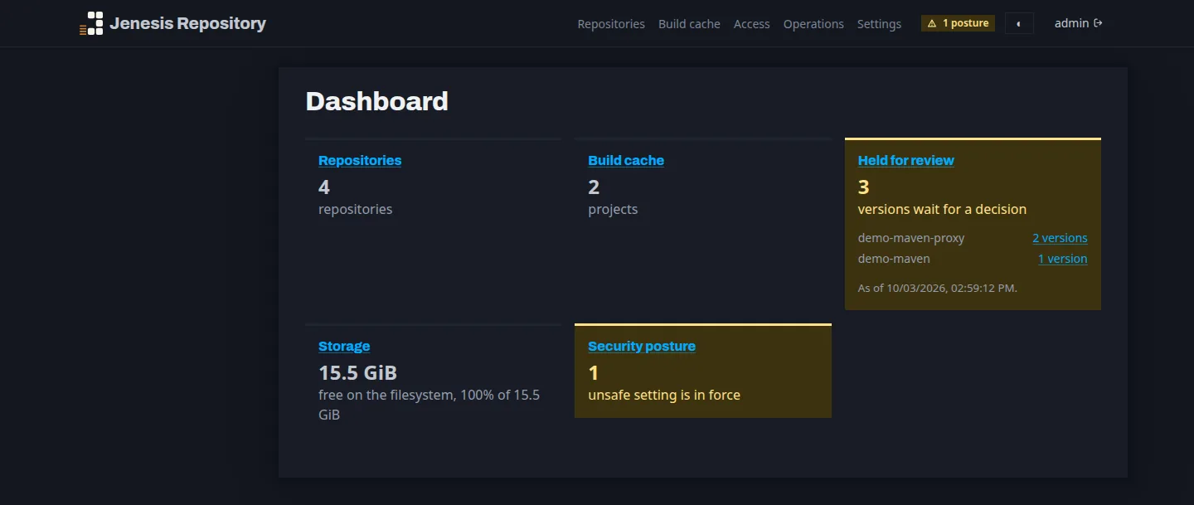Click the demo-maven-proxy repository name
This screenshot has height=505, width=1194.
coord(911,238)
